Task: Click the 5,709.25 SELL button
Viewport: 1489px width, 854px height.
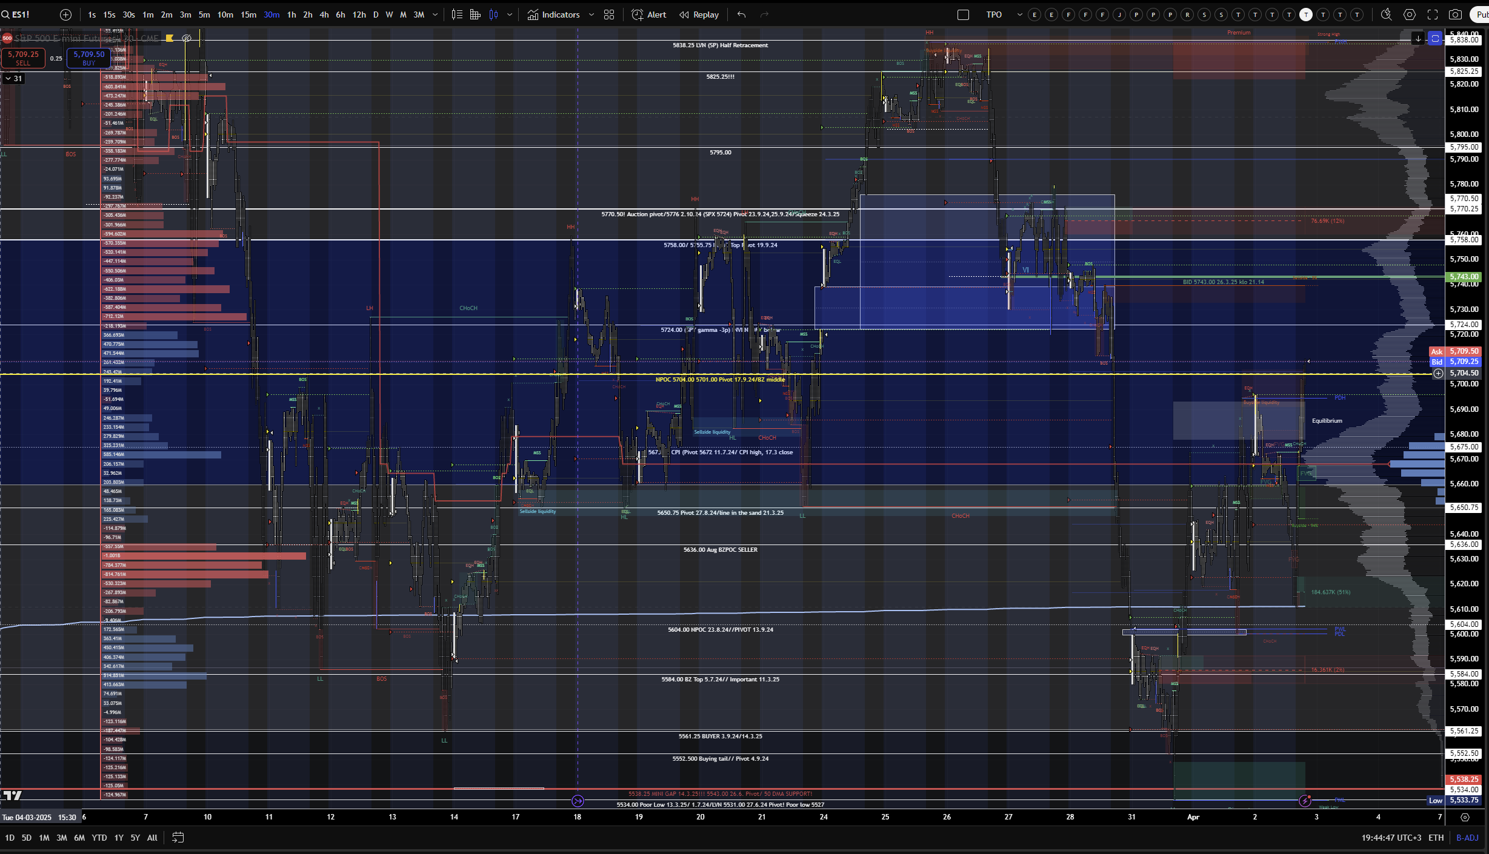Action: tap(23, 58)
